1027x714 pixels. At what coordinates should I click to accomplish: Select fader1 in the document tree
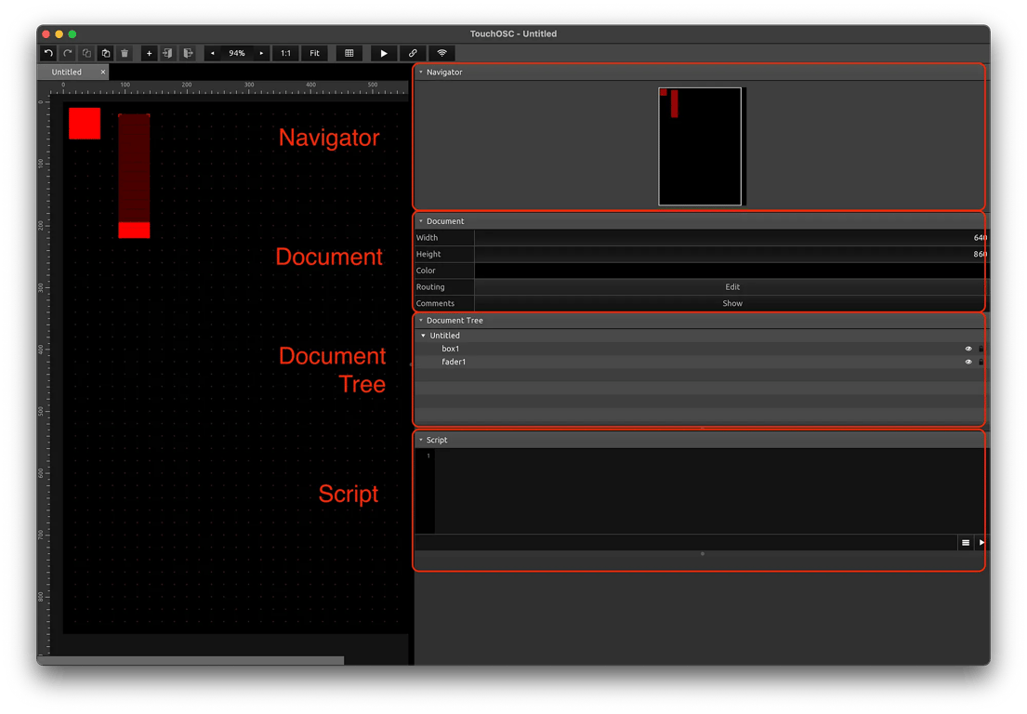(454, 362)
